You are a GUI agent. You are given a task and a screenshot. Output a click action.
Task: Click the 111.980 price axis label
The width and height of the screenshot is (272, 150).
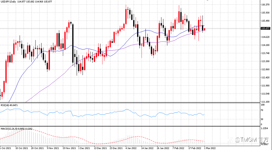[x=266, y=86]
